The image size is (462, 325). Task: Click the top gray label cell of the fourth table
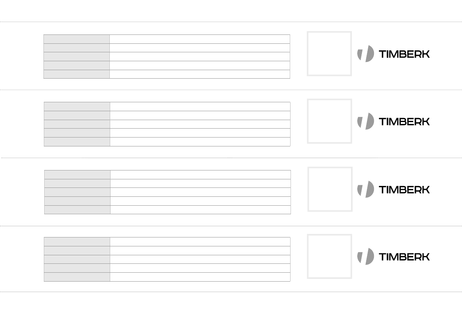[77, 242]
